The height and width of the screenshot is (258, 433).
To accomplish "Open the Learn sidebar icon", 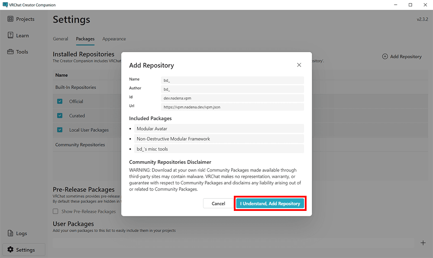I will pos(10,35).
